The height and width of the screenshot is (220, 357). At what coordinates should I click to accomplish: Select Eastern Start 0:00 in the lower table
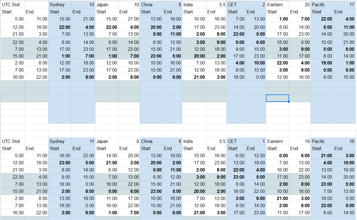(x=277, y=156)
